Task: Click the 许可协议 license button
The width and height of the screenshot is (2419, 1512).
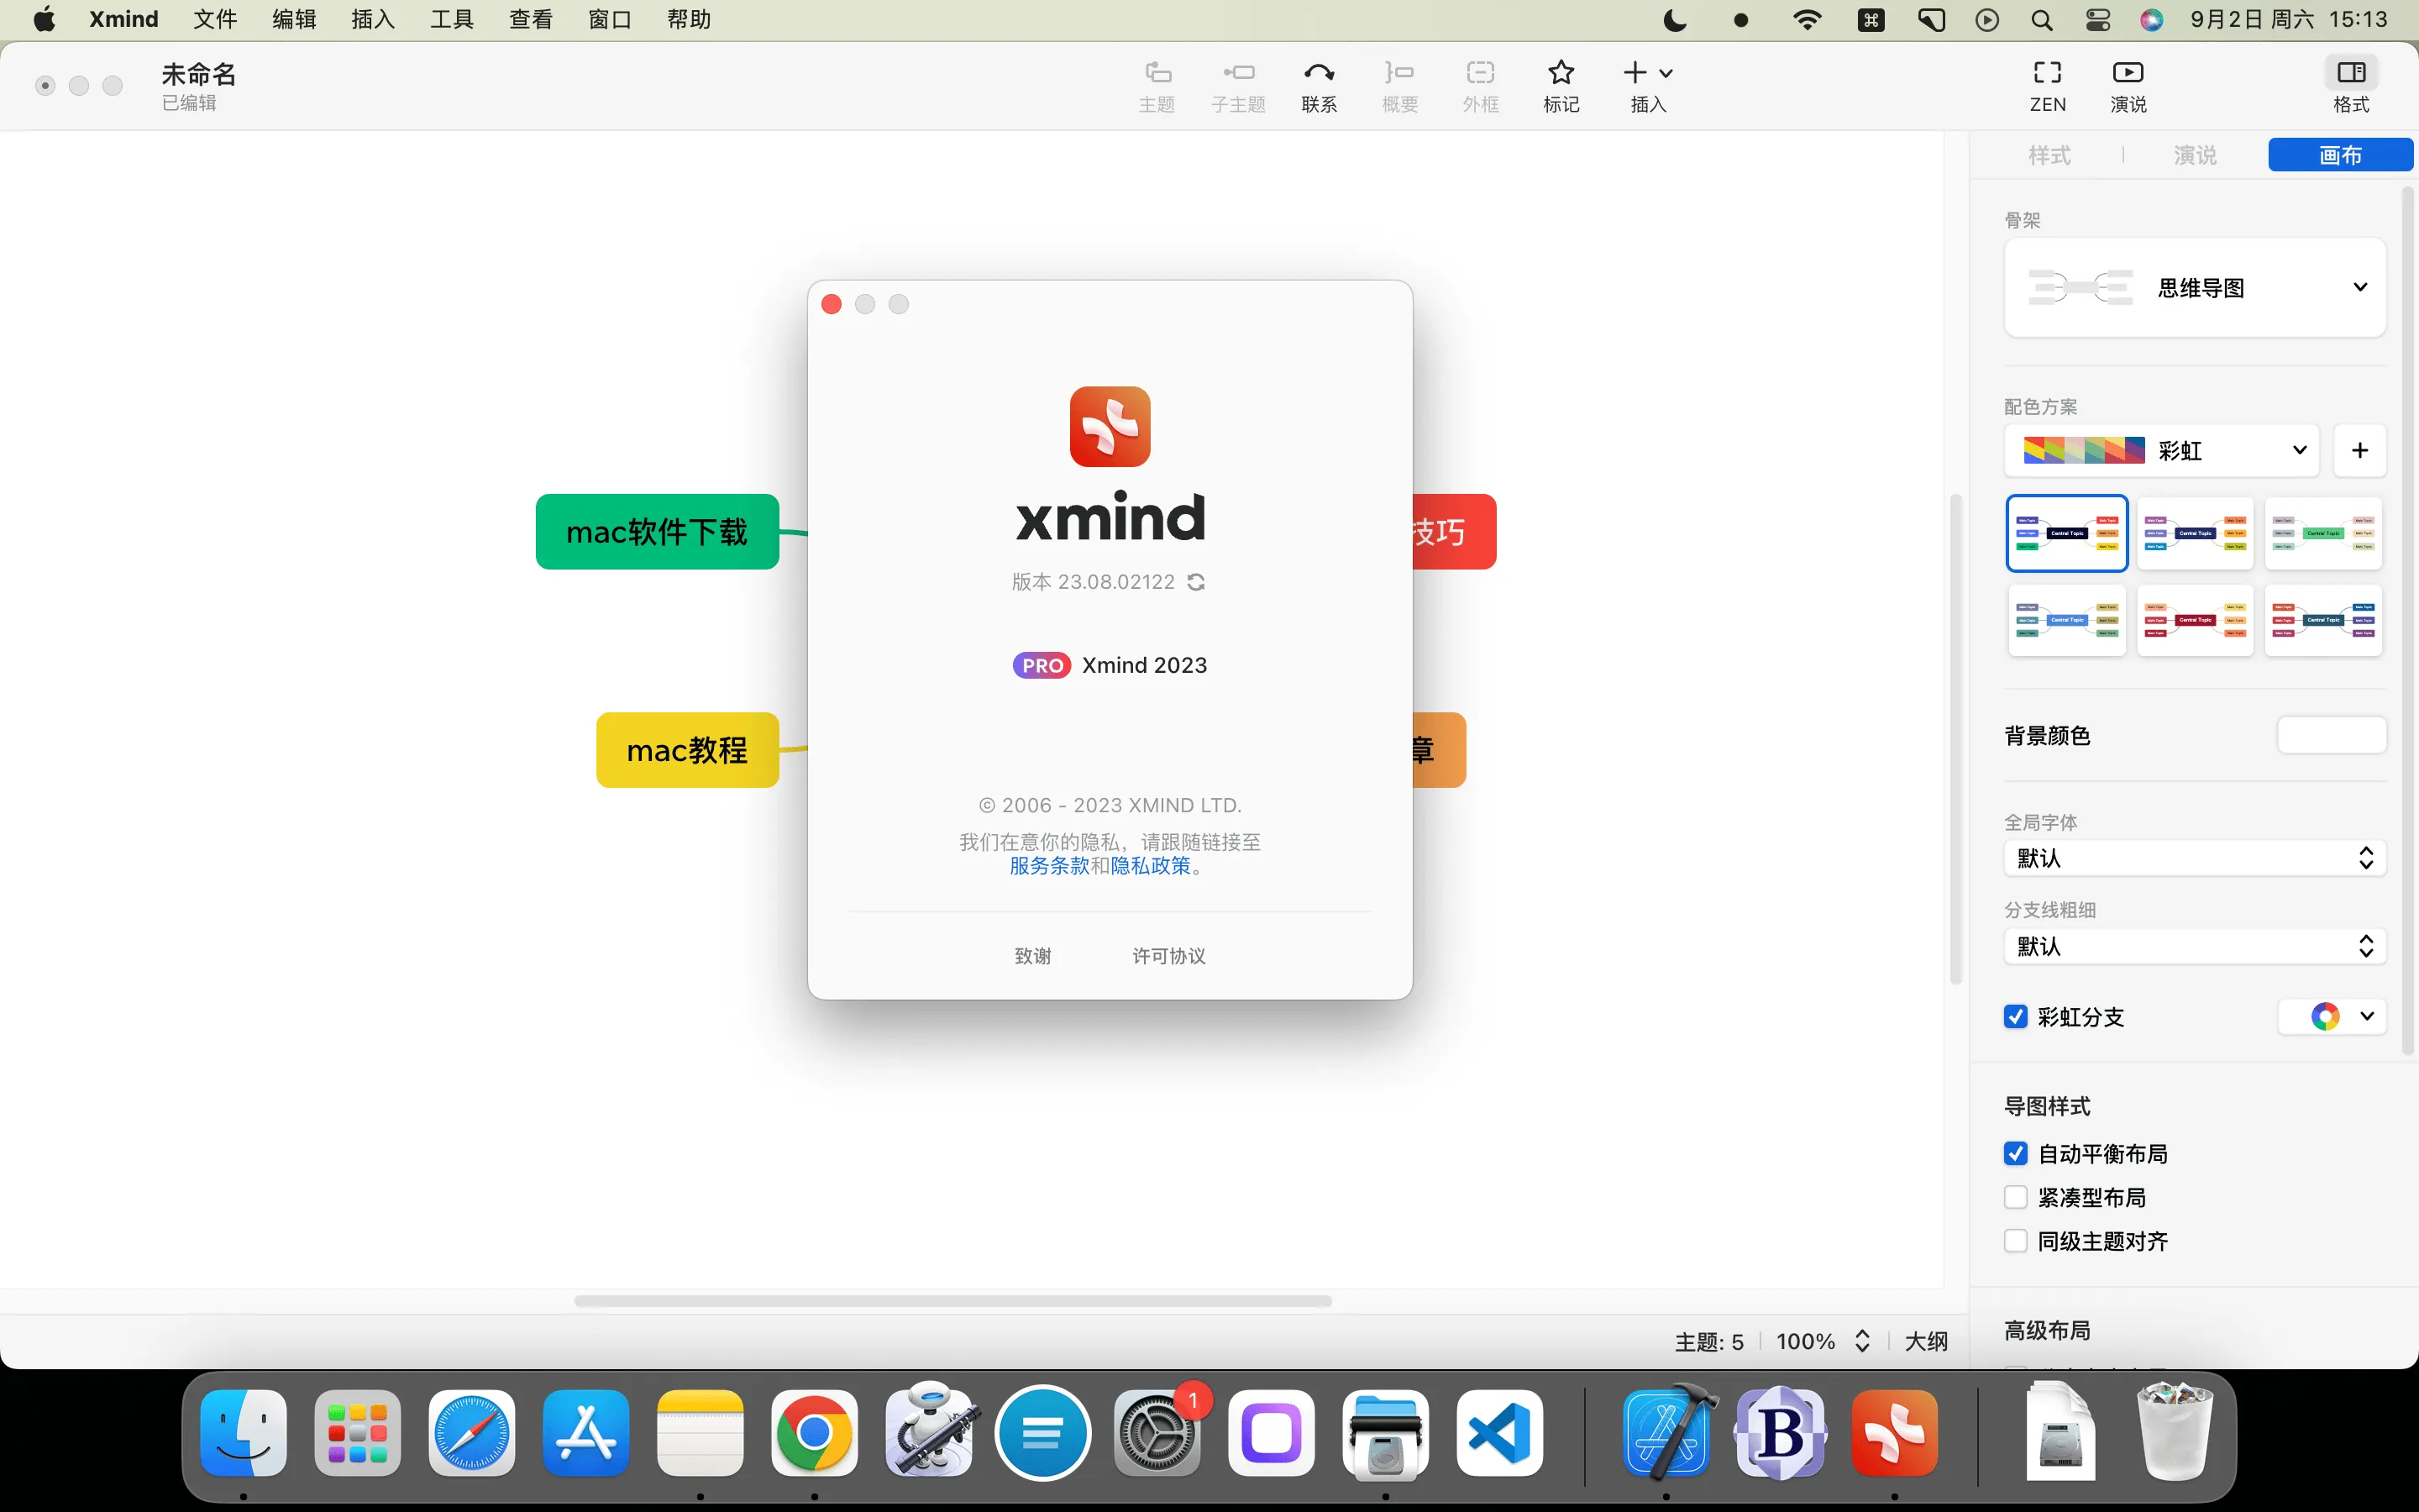Action: [x=1168, y=956]
